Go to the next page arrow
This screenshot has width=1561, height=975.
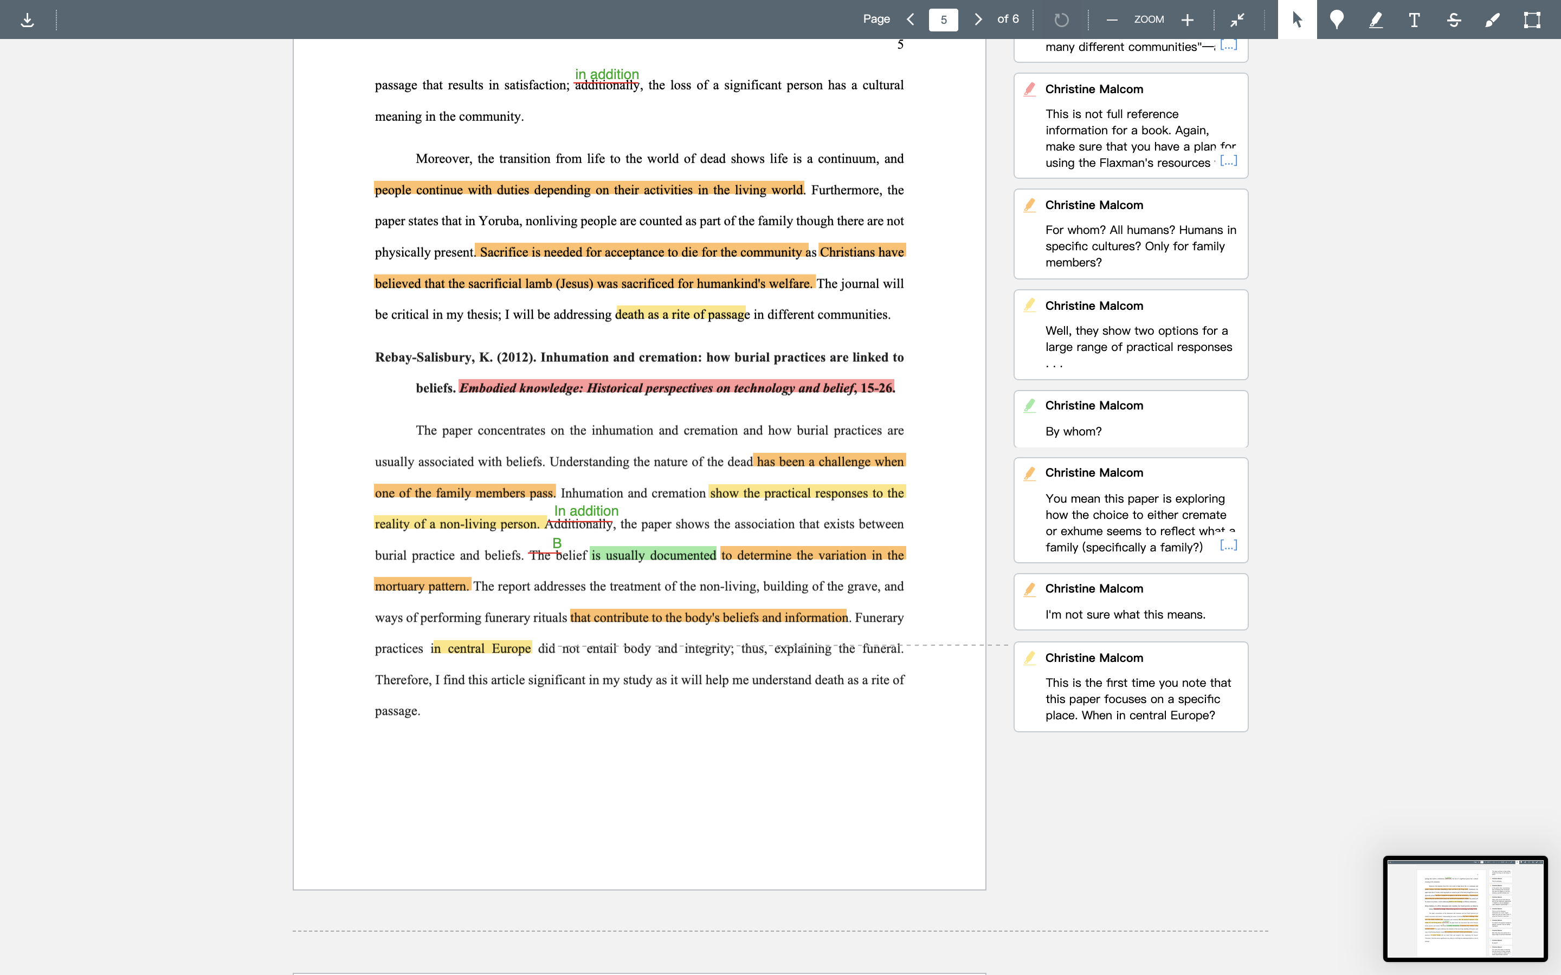point(978,19)
